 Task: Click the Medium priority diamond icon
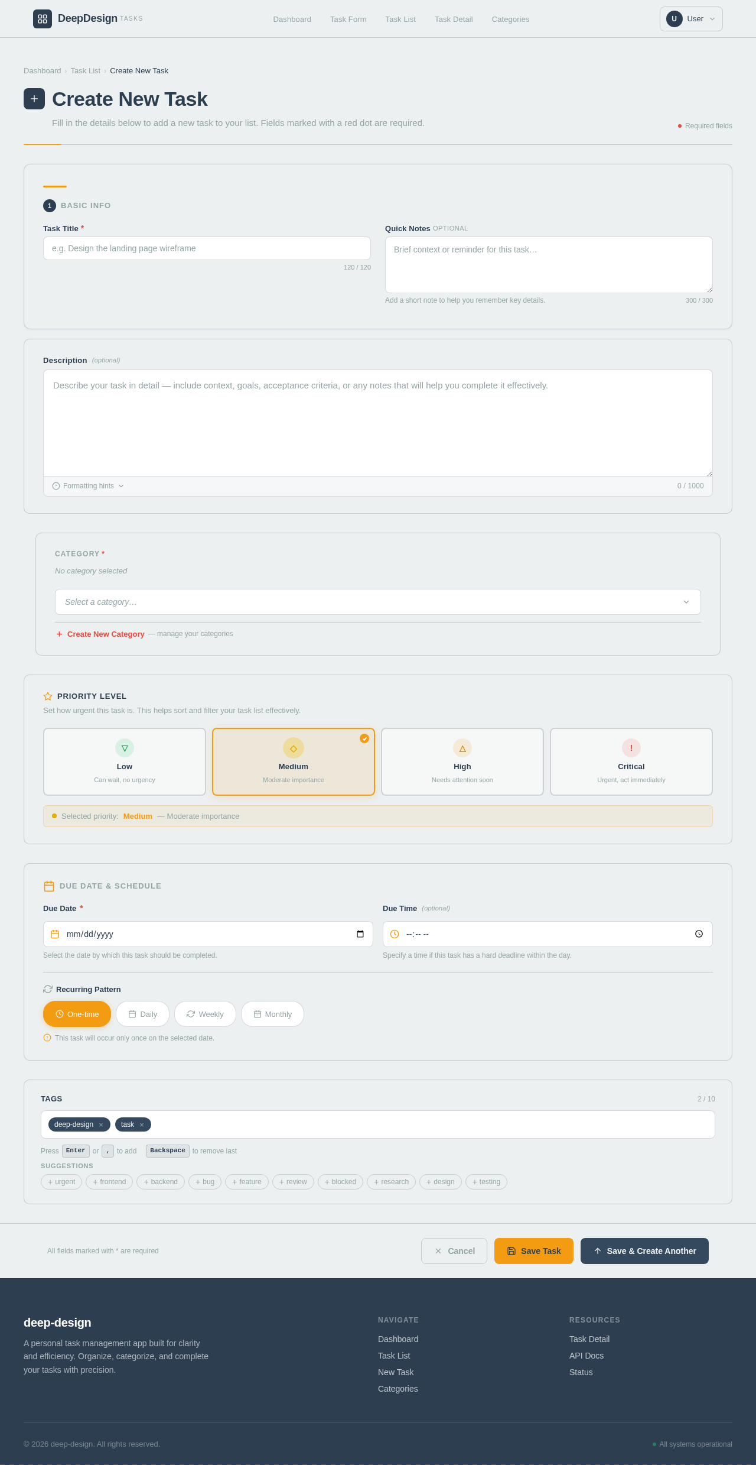click(x=294, y=748)
